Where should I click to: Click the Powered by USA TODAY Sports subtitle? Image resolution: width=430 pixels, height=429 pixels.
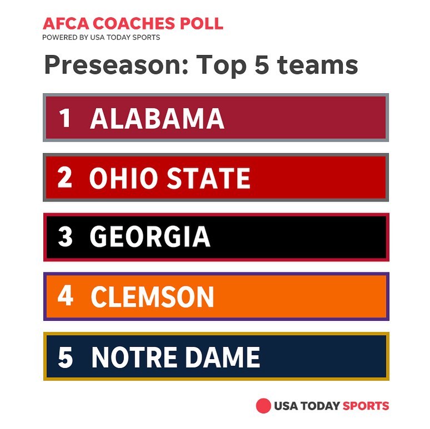[101, 38]
